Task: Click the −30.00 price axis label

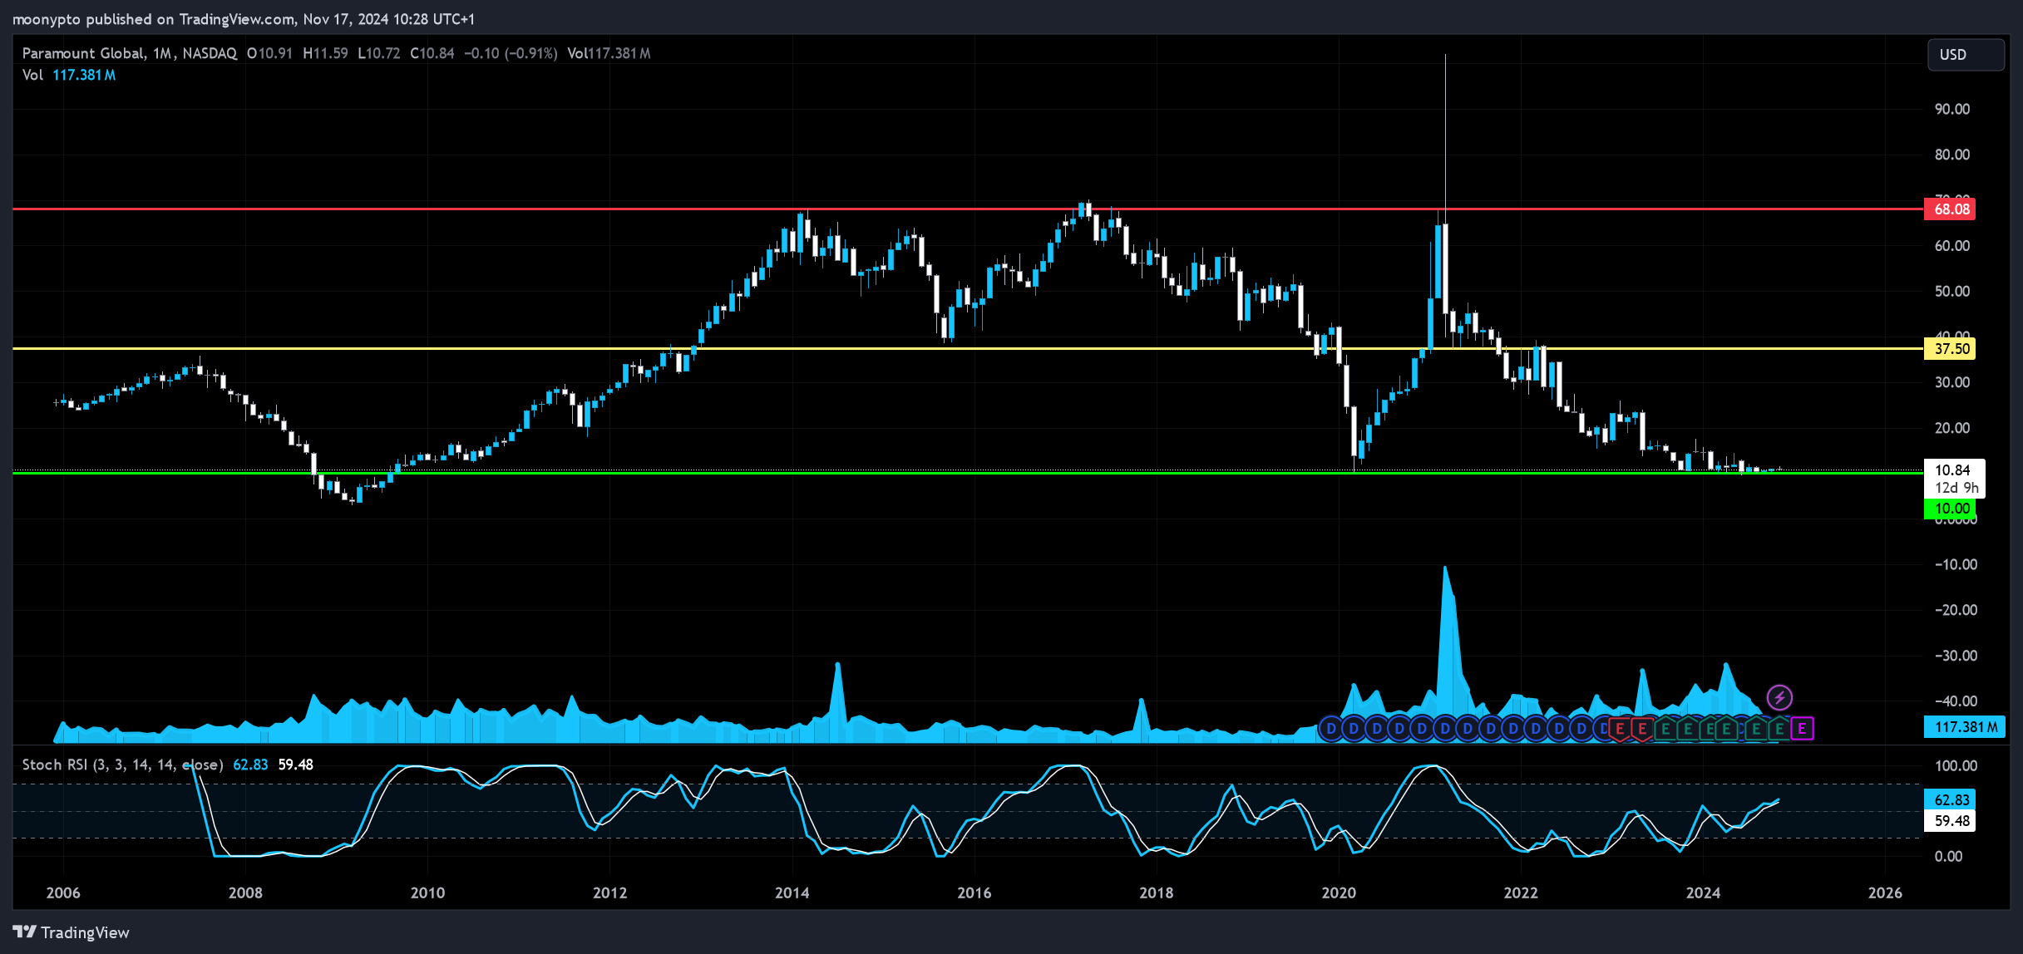Action: coord(1954,656)
